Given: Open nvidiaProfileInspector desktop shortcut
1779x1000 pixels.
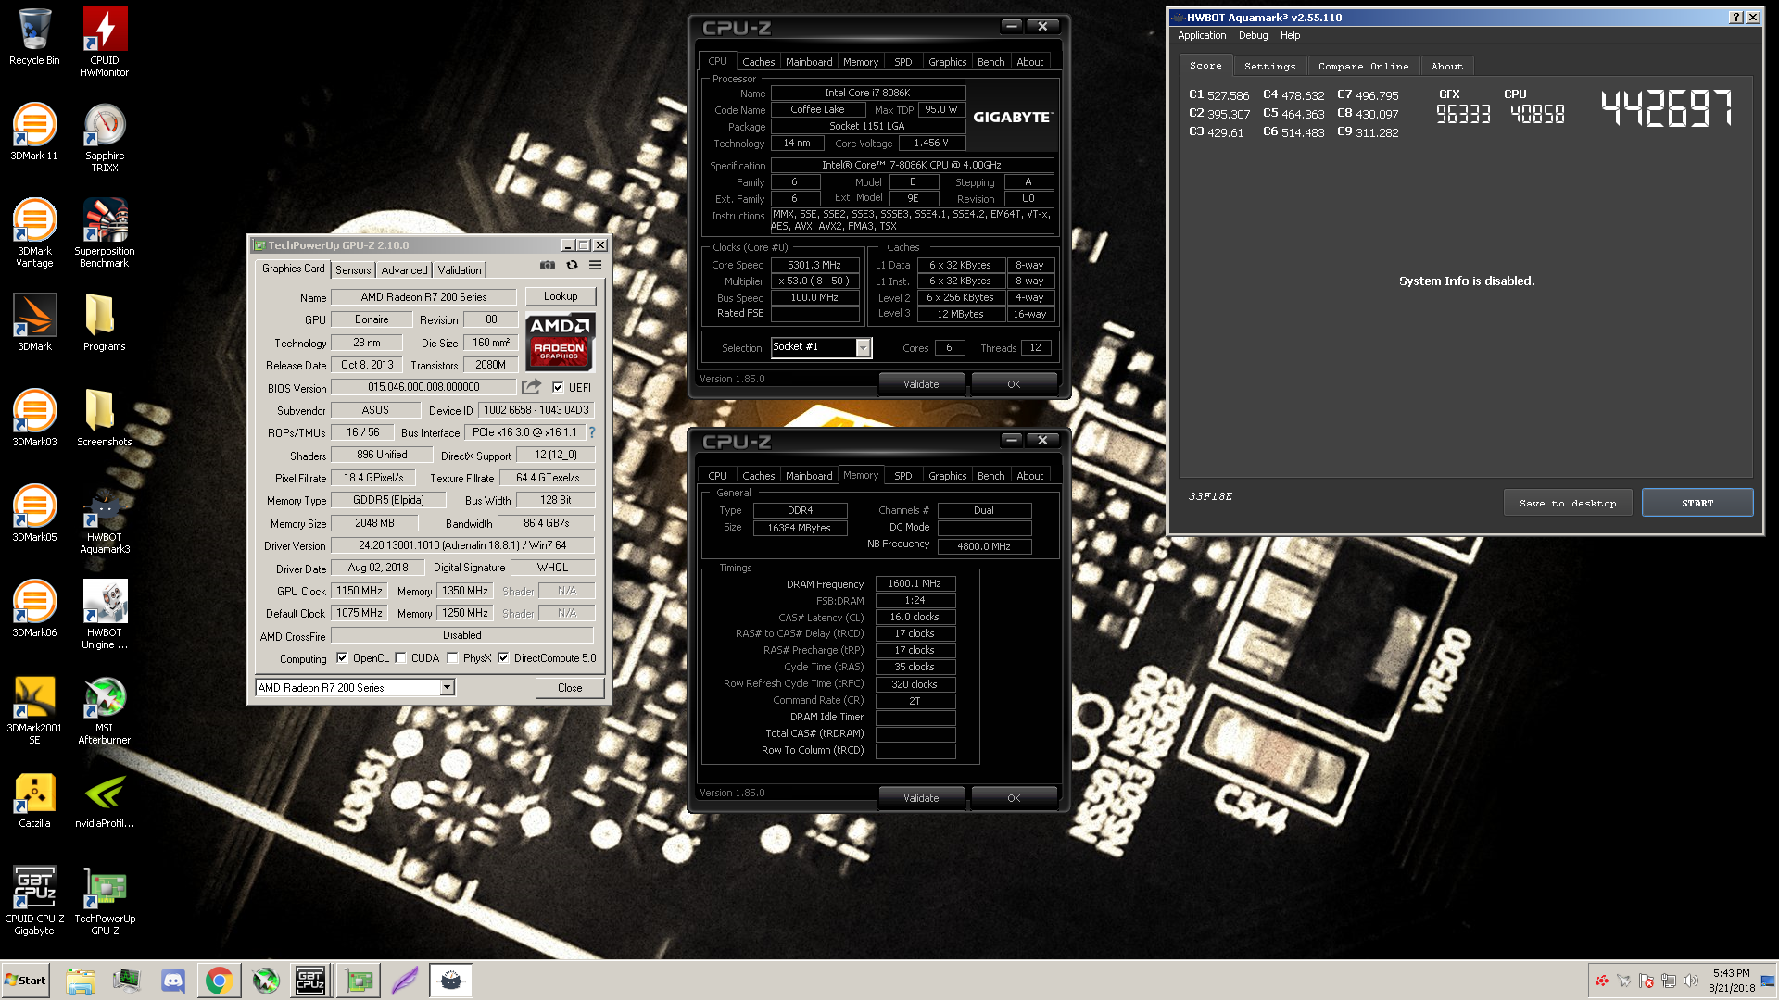Looking at the screenshot, I should click(105, 799).
